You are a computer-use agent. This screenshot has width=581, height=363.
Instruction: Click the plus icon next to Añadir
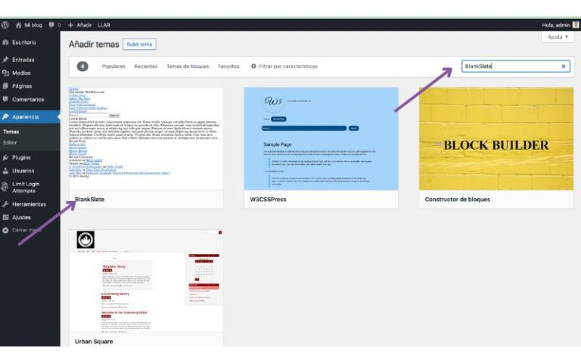71,25
